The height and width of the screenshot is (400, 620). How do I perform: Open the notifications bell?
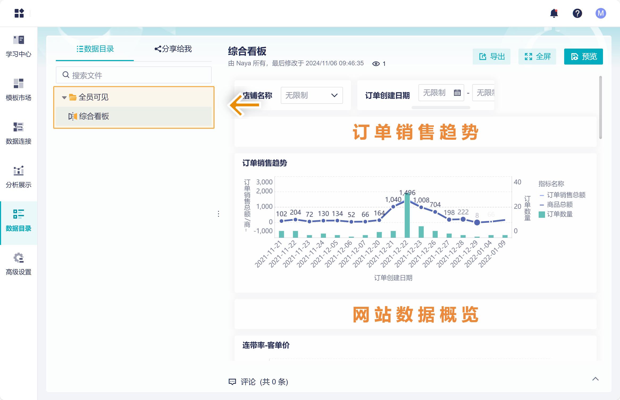click(554, 13)
